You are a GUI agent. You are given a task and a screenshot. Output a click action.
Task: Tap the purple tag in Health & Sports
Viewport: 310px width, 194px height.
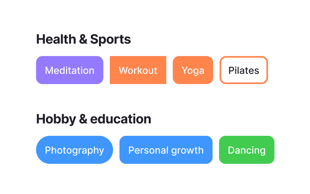70,70
